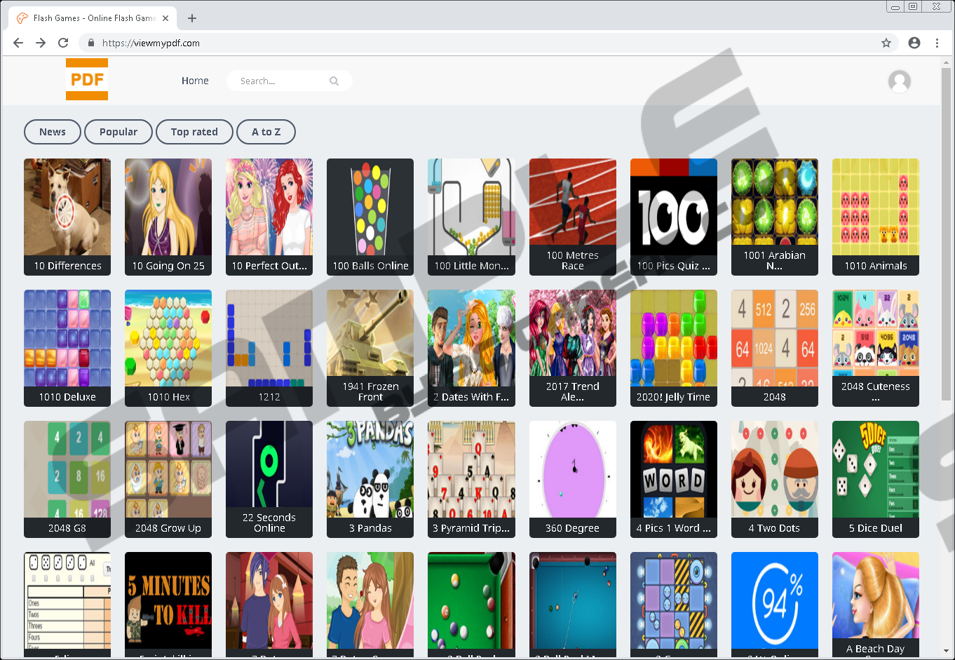Click the browser account profile icon
This screenshot has width=955, height=660.
point(914,43)
